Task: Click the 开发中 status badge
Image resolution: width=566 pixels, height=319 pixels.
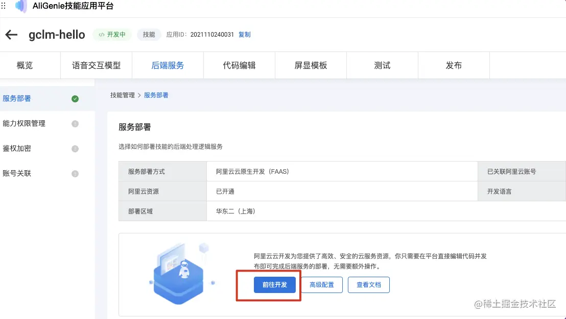Action: [112, 35]
